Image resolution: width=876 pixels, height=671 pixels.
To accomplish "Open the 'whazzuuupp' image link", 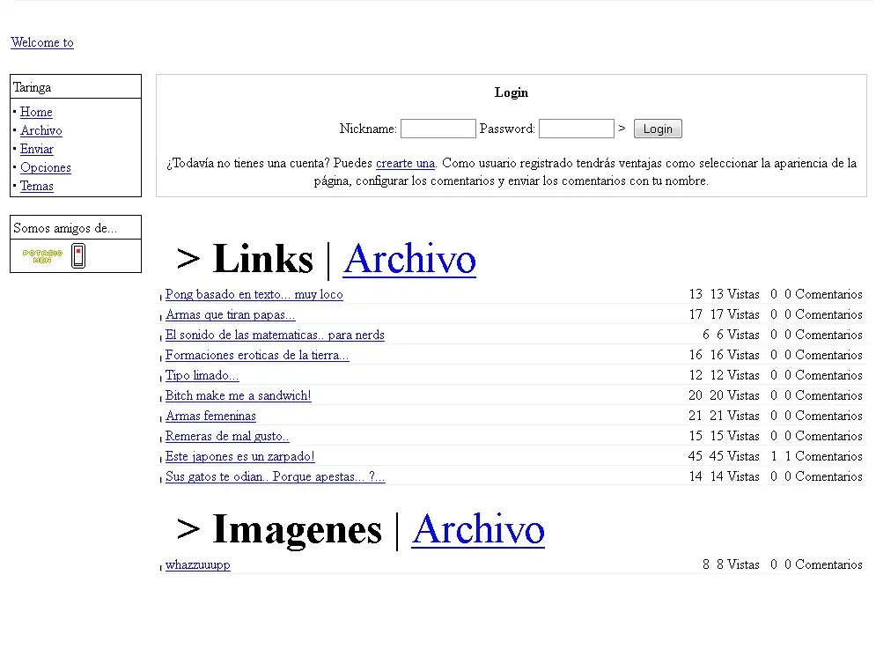I will coord(198,564).
